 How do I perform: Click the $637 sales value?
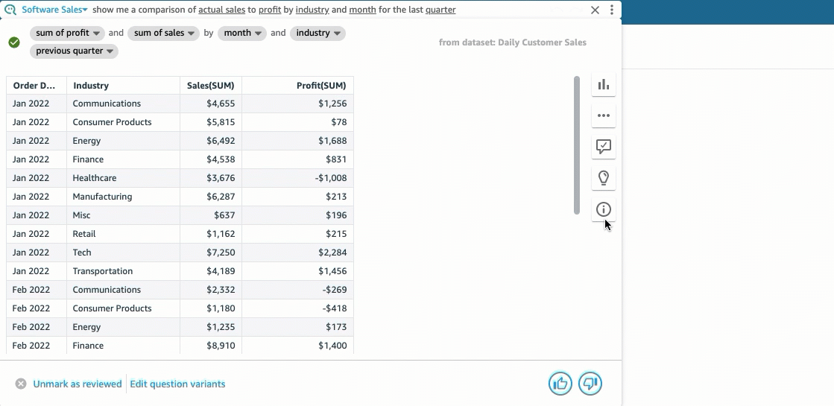pyautogui.click(x=224, y=215)
